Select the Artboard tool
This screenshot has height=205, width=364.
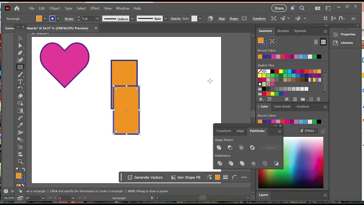tap(20, 147)
